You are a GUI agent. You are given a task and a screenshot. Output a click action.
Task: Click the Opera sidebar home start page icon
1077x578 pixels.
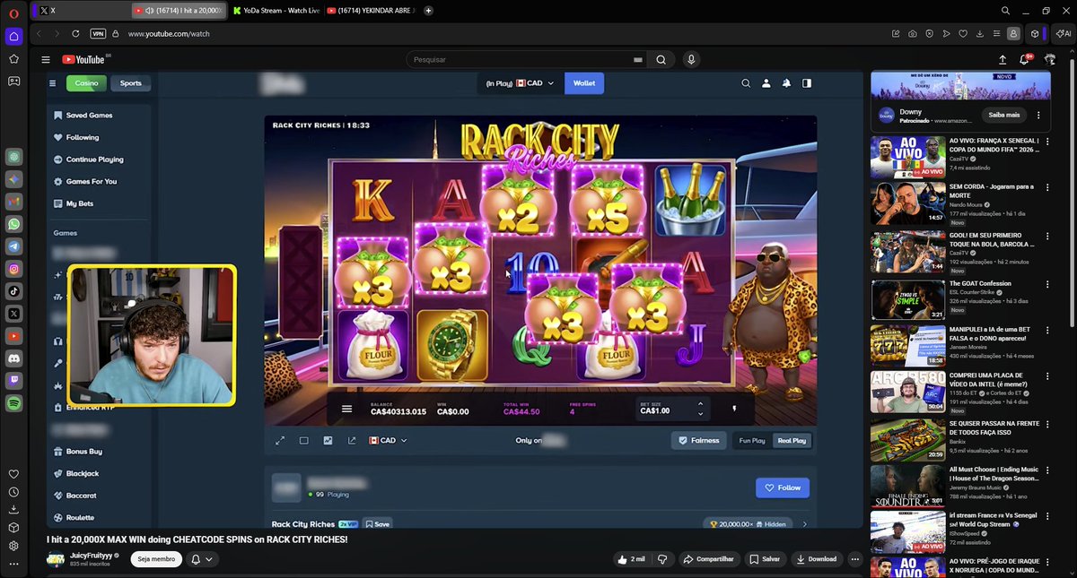[13, 37]
